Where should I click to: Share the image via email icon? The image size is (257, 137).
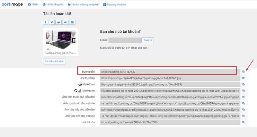click(73, 22)
